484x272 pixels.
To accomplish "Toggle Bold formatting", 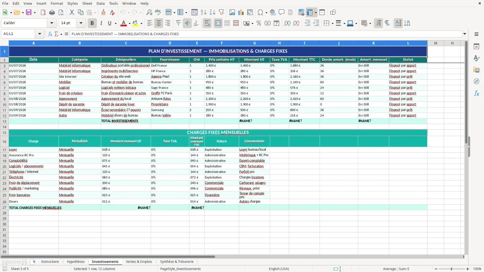I will point(92,23).
